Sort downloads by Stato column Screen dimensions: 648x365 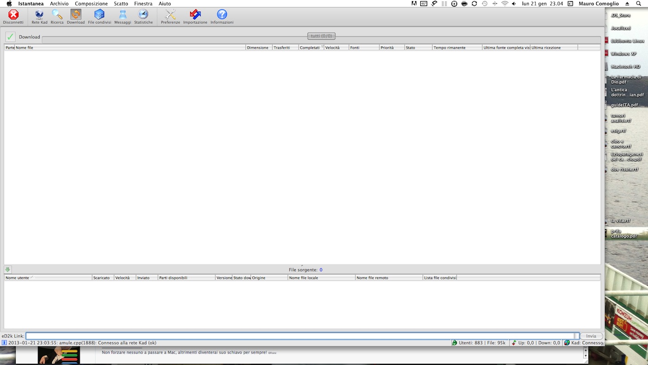click(418, 48)
